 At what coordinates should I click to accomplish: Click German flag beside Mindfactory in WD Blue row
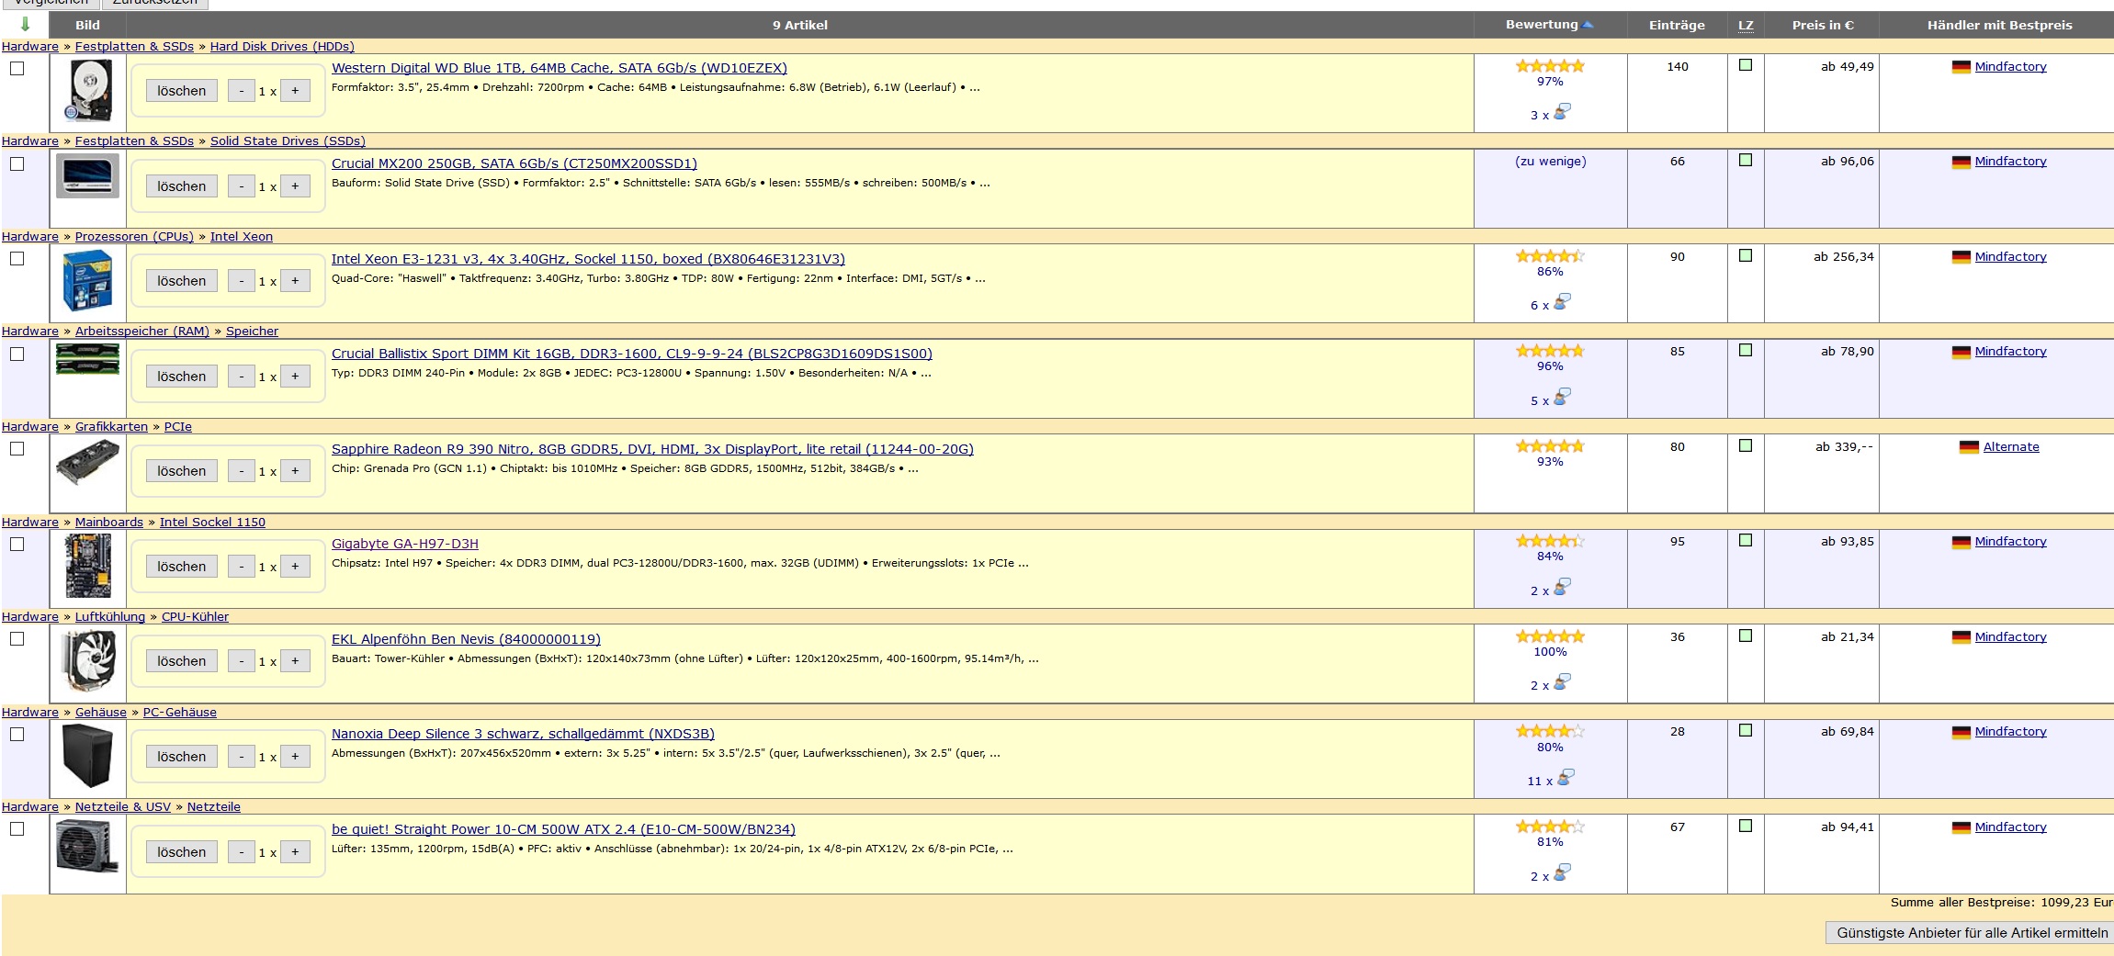1961,67
